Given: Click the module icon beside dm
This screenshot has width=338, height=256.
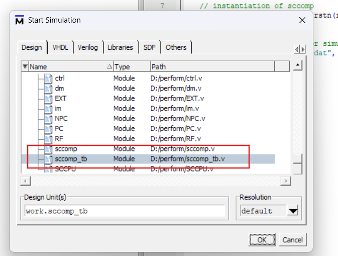Looking at the screenshot, I should [x=48, y=89].
